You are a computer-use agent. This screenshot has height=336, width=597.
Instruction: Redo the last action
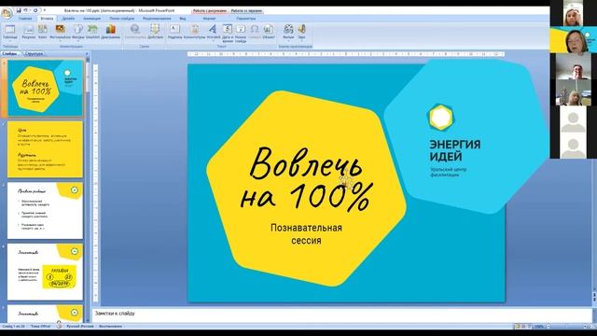(x=35, y=10)
